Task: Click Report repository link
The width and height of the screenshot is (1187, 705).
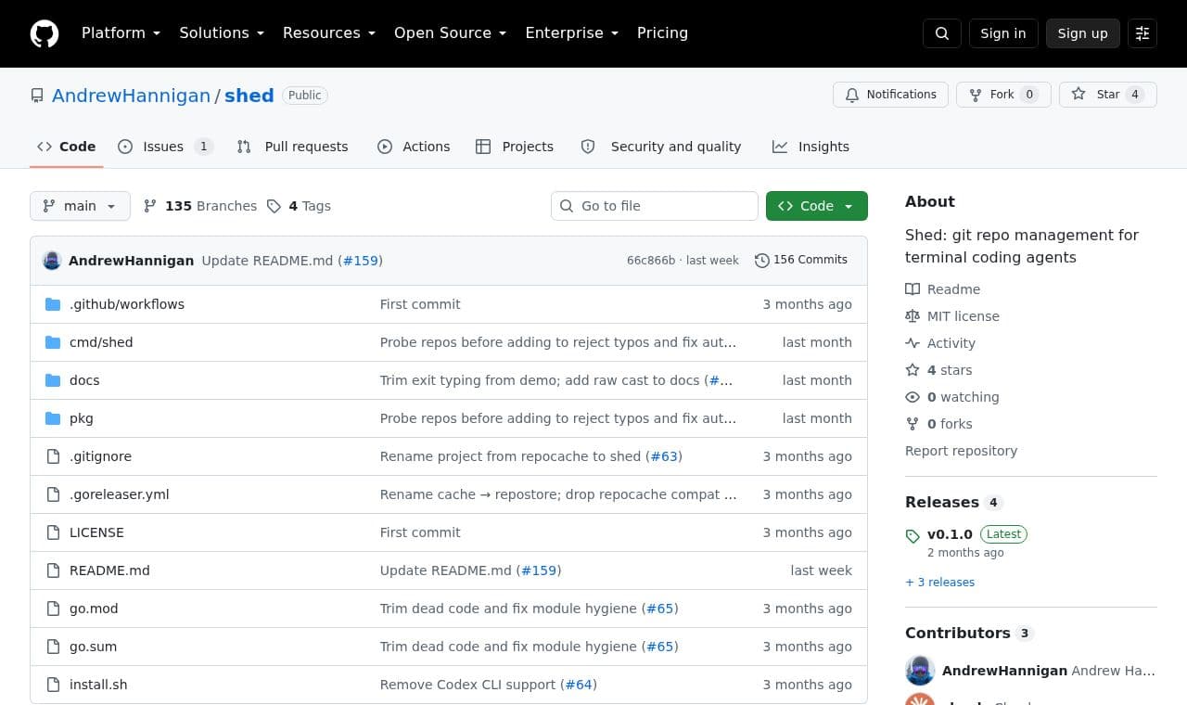Action: tap(961, 451)
